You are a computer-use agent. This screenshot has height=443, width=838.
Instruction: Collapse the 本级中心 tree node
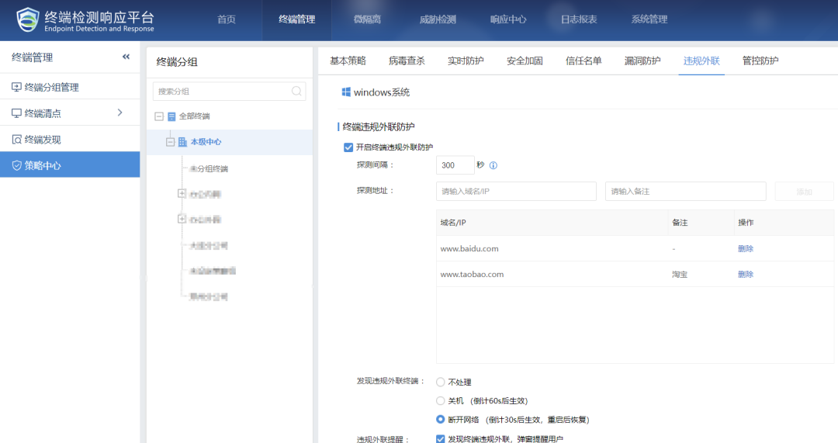click(x=170, y=142)
